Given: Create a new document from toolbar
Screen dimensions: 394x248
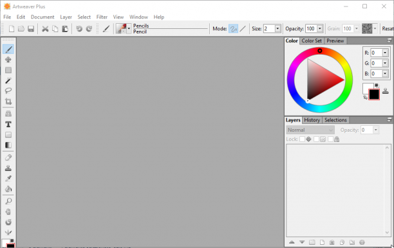Looking at the screenshot, I should pyautogui.click(x=12, y=29).
